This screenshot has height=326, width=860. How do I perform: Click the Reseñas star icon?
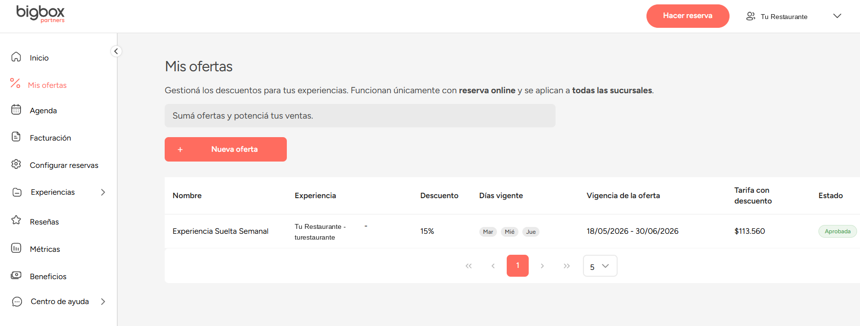16,221
